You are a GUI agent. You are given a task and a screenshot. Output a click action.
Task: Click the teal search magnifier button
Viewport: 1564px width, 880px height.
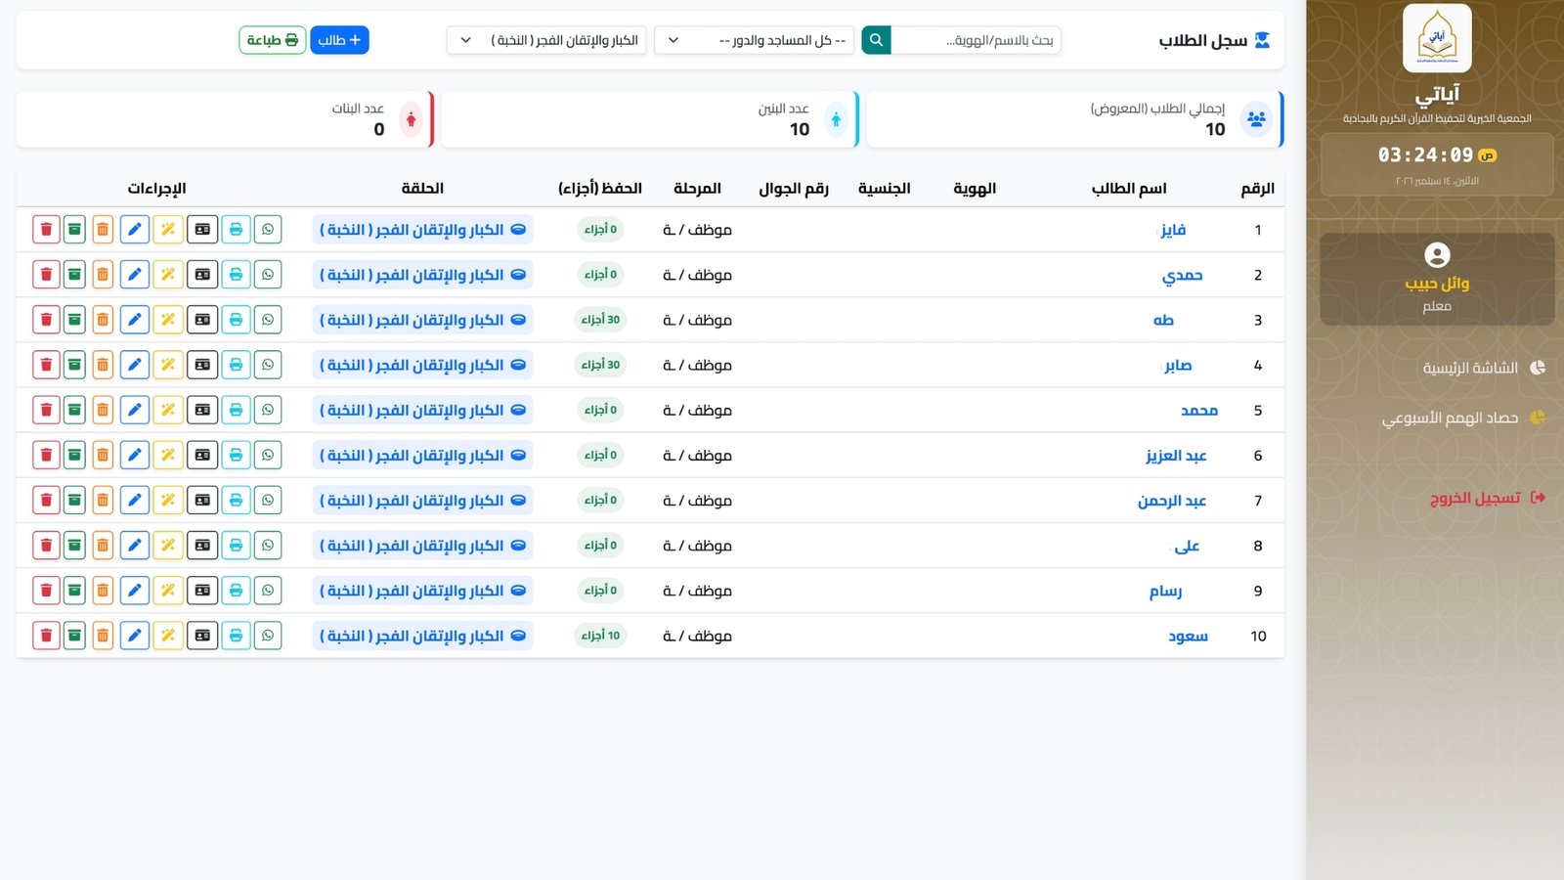[876, 40]
